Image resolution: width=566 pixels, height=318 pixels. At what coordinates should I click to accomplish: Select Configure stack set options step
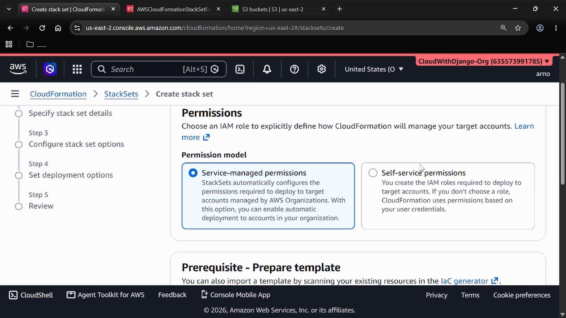coord(76,144)
